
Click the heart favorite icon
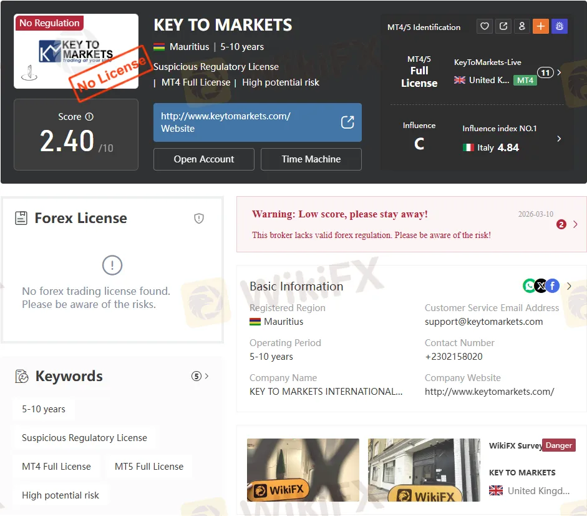pos(485,26)
